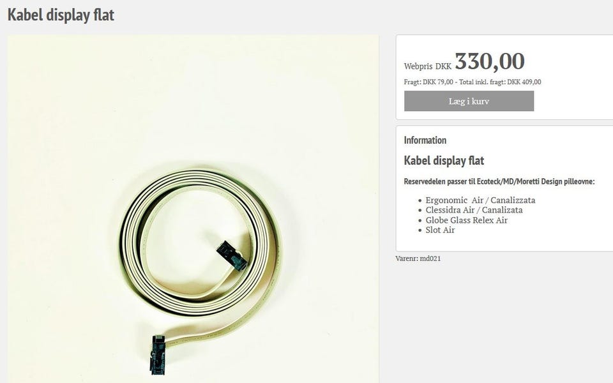Click the flat cable tail leading to lower connector
The width and height of the screenshot is (613, 383).
(219, 333)
